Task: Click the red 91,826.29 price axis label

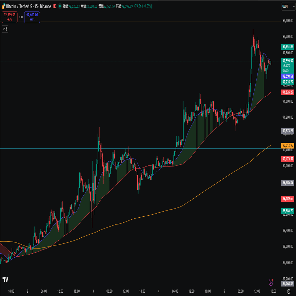Action: click(x=288, y=92)
